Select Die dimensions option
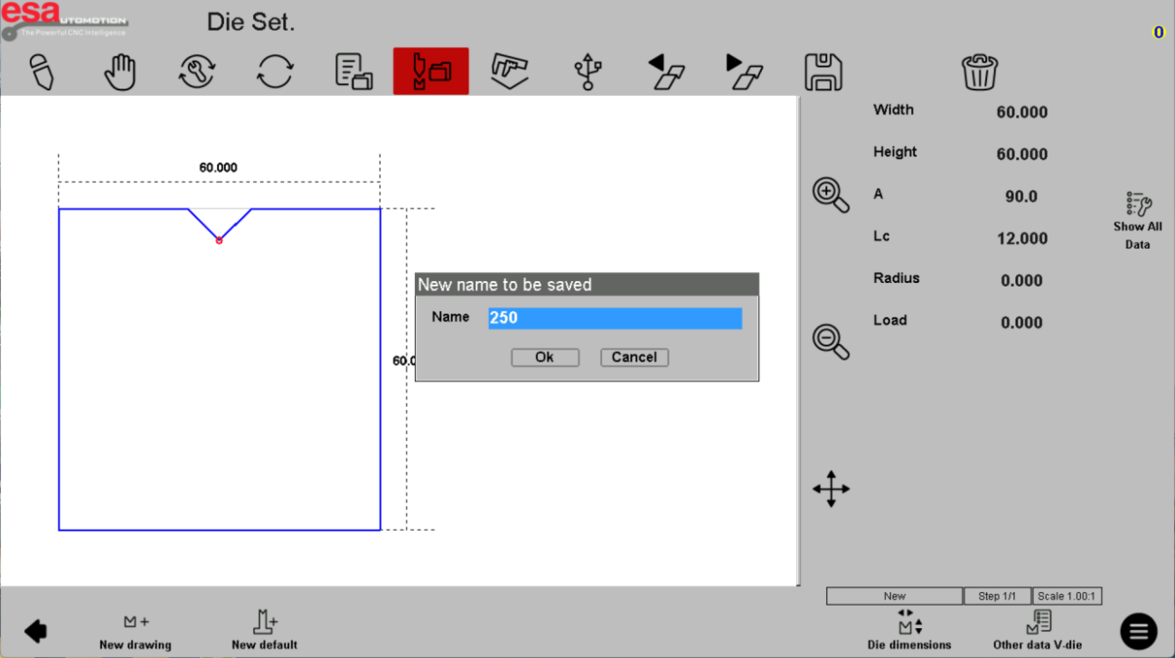 pyautogui.click(x=908, y=630)
